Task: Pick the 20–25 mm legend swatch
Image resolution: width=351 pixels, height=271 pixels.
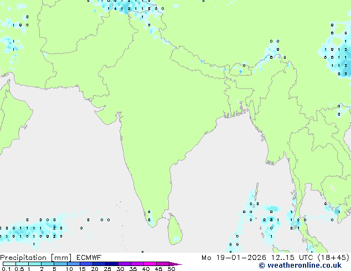Action: coord(99,264)
